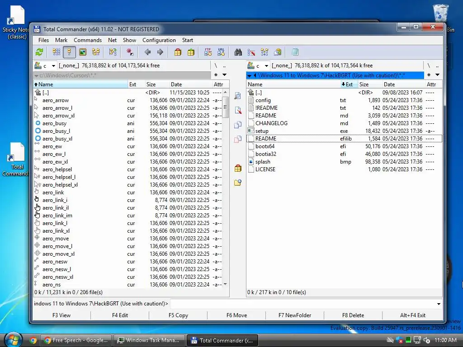
Task: Click the F5 Copy button
Action: coord(178,315)
